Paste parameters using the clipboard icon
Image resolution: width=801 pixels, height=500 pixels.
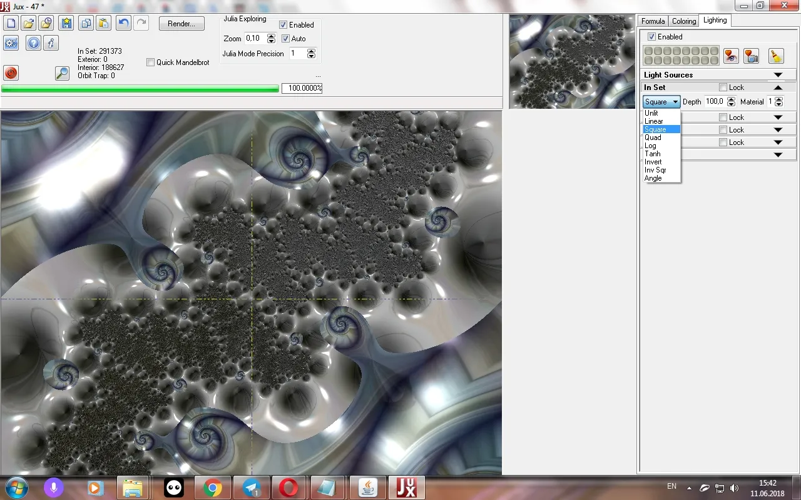click(x=103, y=24)
